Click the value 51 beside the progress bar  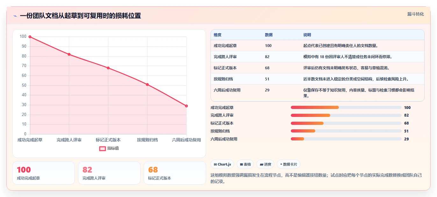coord(406,131)
